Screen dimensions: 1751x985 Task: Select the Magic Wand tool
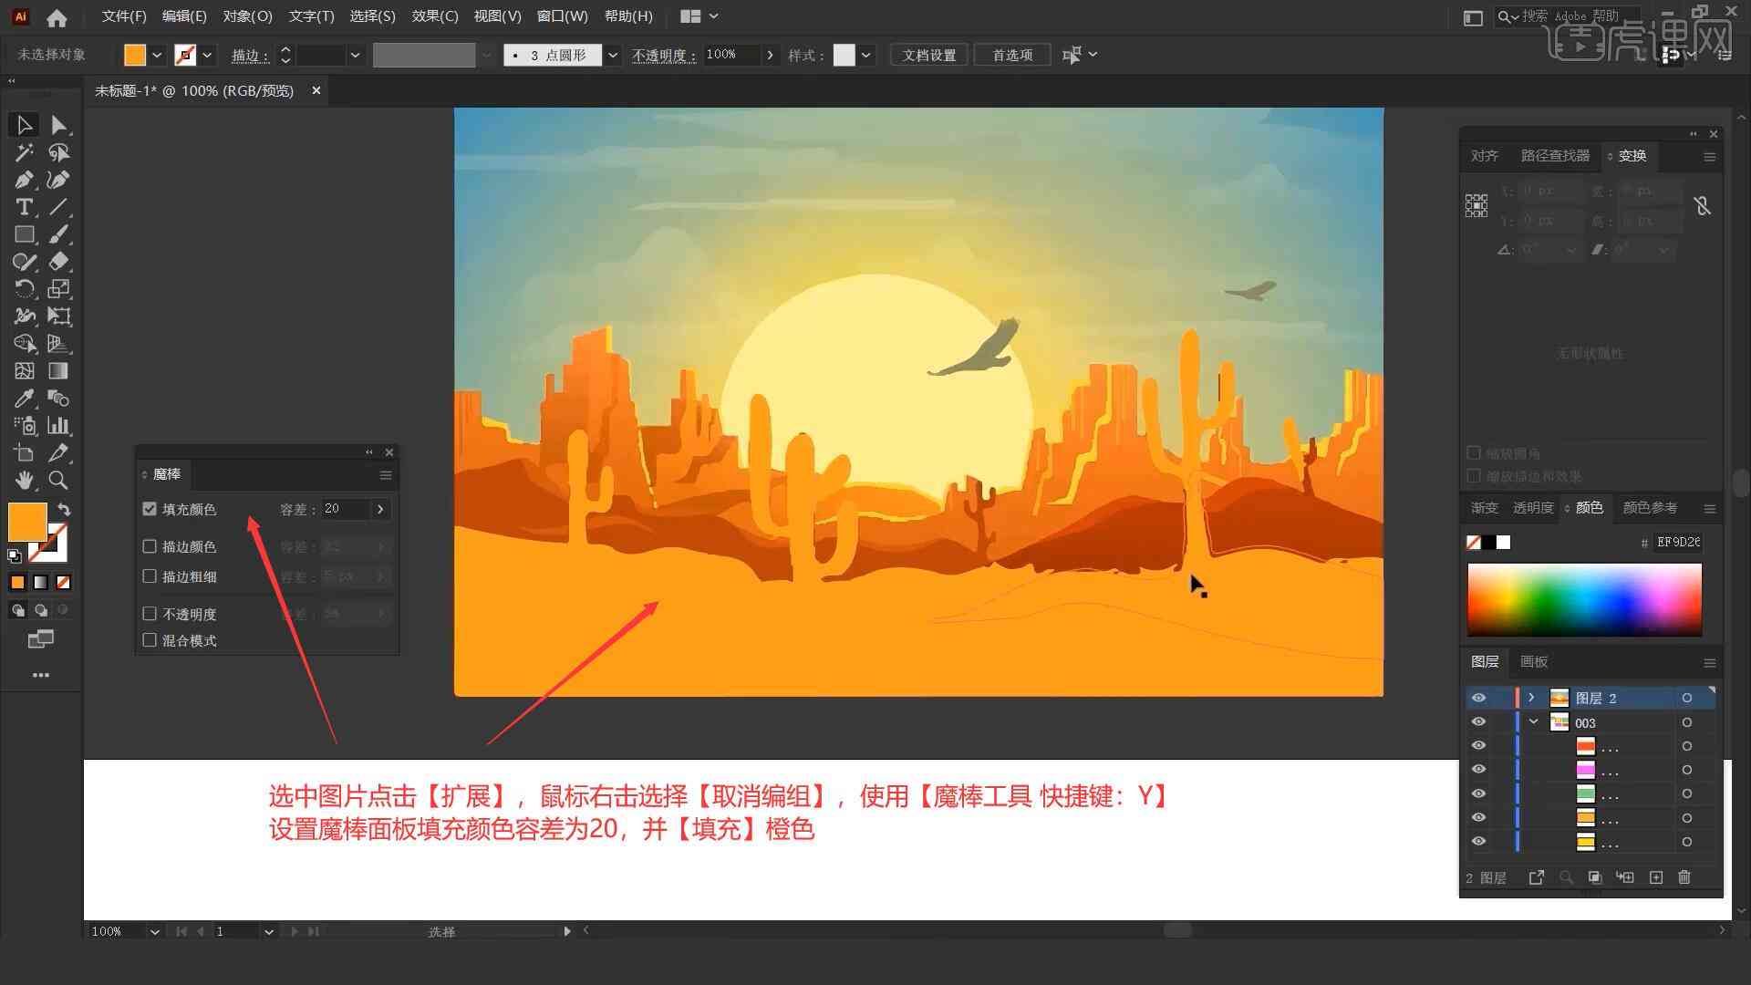(23, 150)
